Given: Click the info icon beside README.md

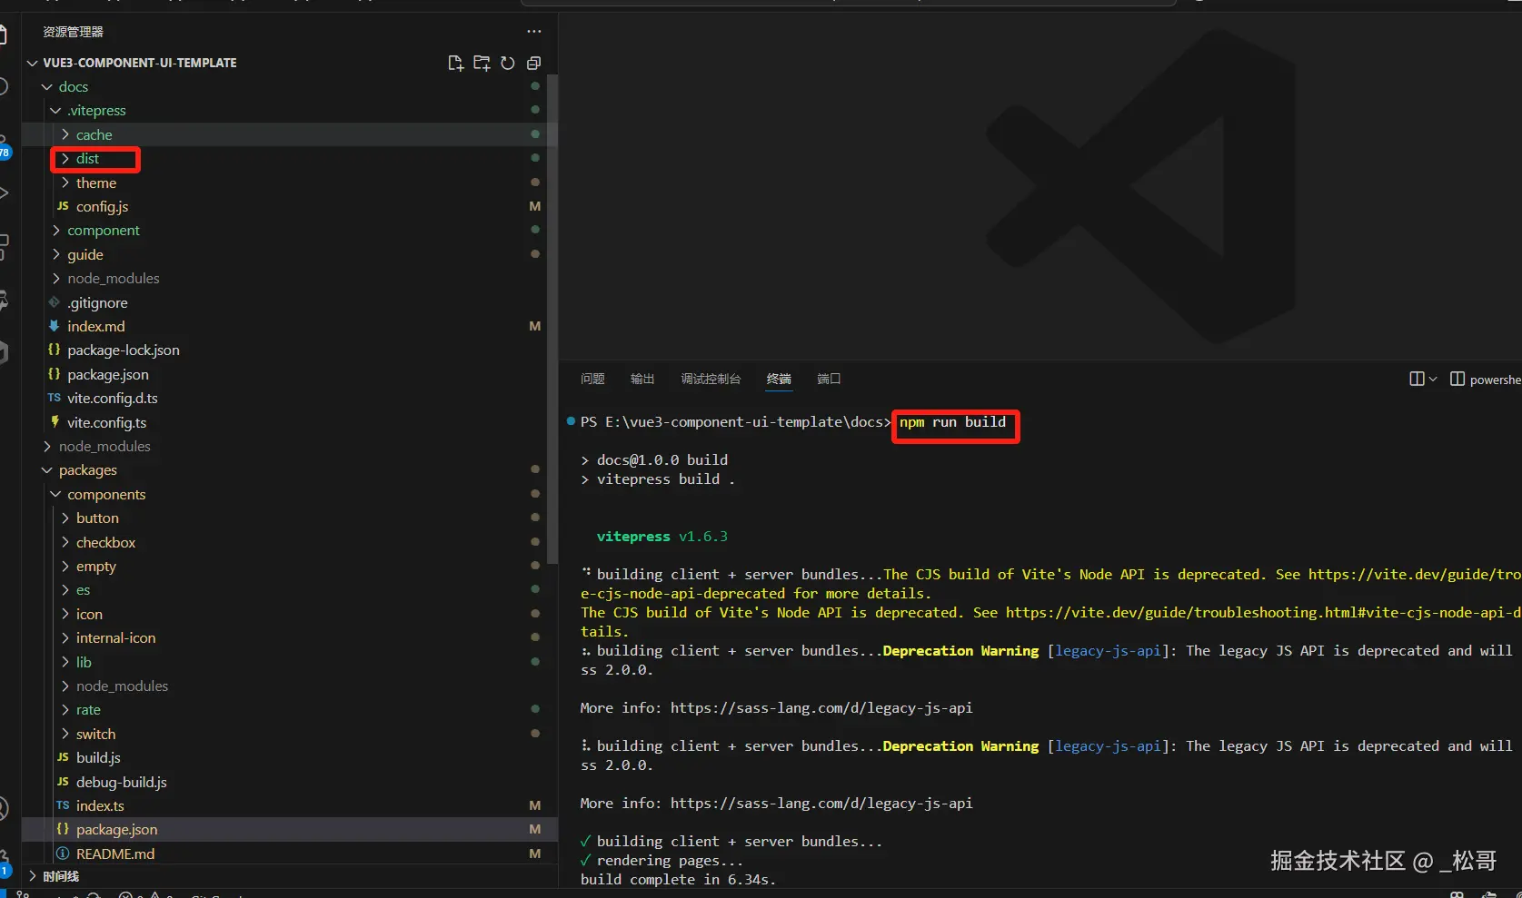Looking at the screenshot, I should [x=63, y=854].
